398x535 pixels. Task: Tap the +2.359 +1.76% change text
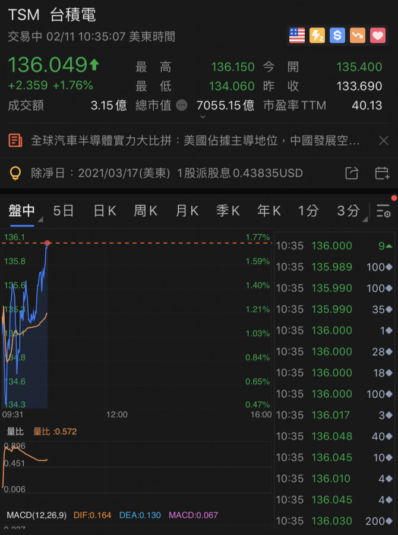50,85
